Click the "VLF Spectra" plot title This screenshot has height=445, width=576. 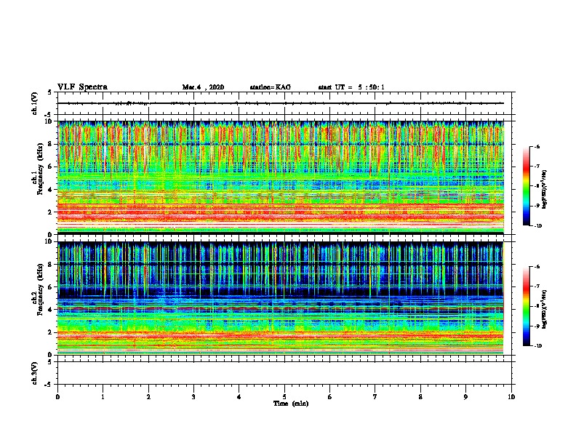82,87
